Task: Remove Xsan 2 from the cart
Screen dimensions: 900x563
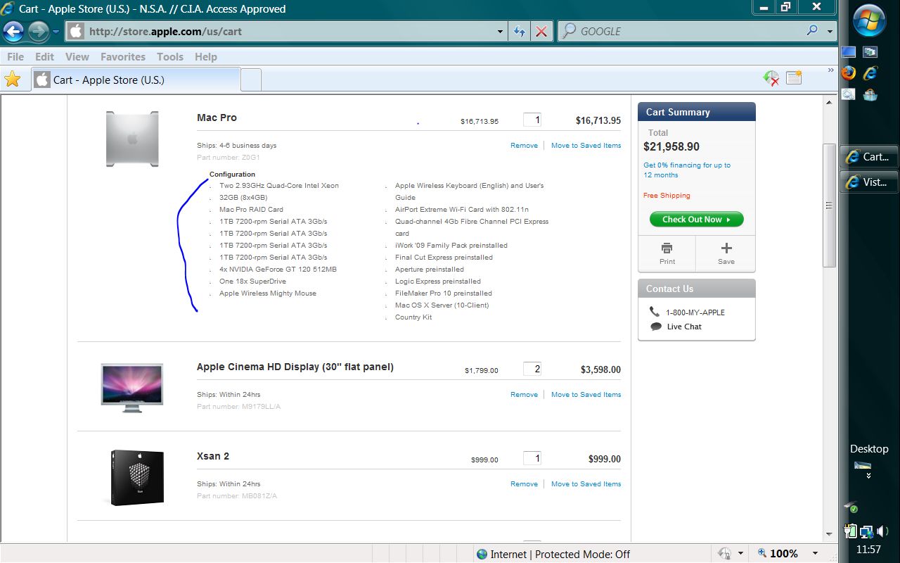Action: 524,484
